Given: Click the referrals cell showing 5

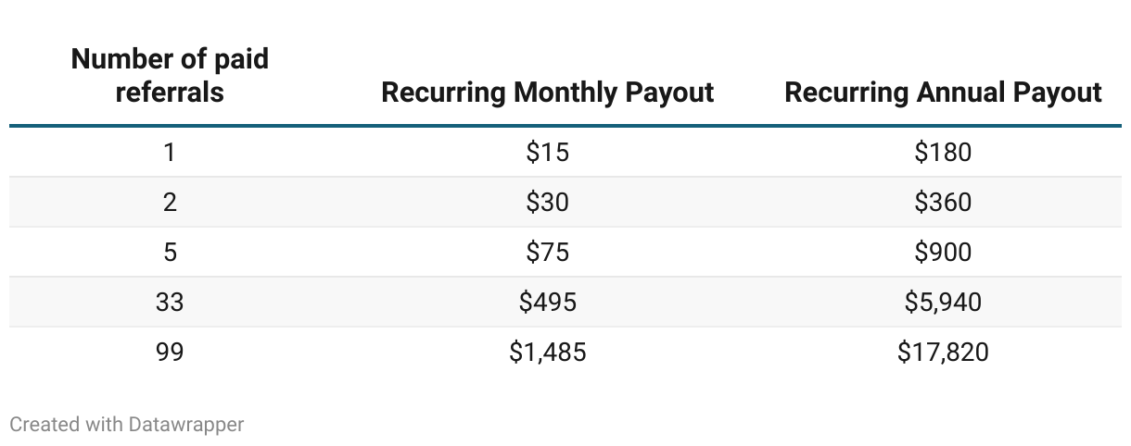Looking at the screenshot, I should pos(170,252).
